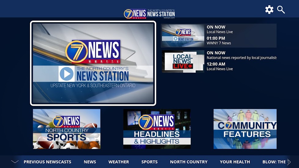Open the Previous Newscasts category
This screenshot has height=168, width=299.
click(x=47, y=162)
